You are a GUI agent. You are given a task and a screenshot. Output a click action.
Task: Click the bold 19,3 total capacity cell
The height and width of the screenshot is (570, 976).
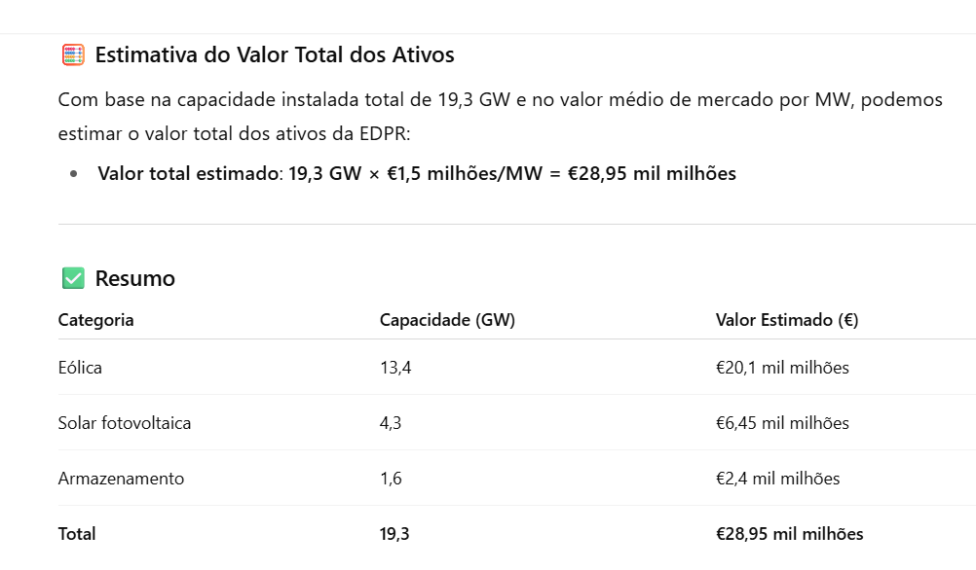[x=394, y=534]
